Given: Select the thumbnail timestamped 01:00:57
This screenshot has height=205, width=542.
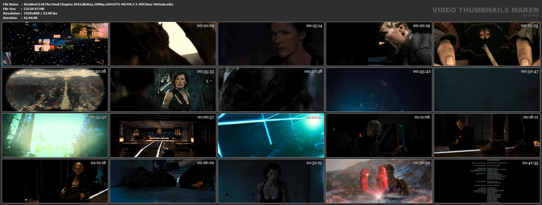Looking at the screenshot, I should click(163, 135).
